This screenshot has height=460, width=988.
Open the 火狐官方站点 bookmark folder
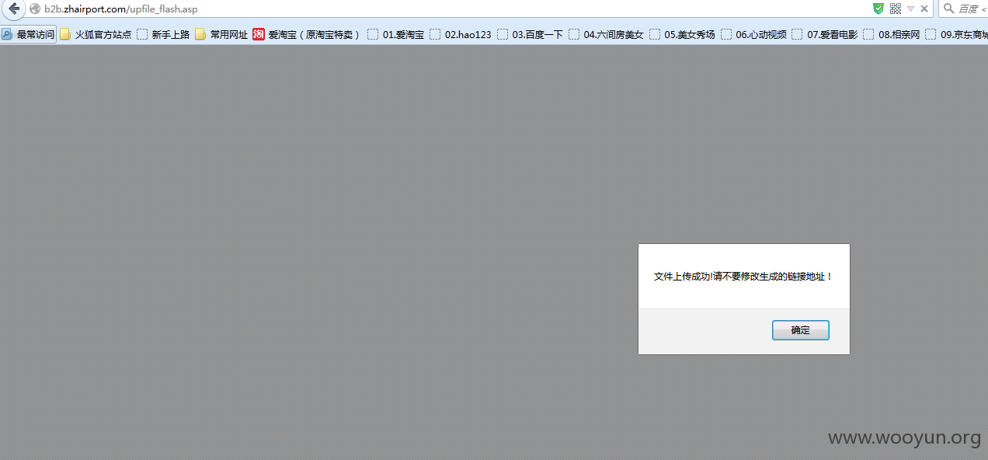coord(96,34)
